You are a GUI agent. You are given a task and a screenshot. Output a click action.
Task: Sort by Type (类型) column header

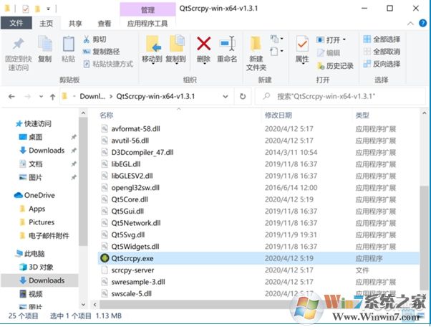click(362, 115)
